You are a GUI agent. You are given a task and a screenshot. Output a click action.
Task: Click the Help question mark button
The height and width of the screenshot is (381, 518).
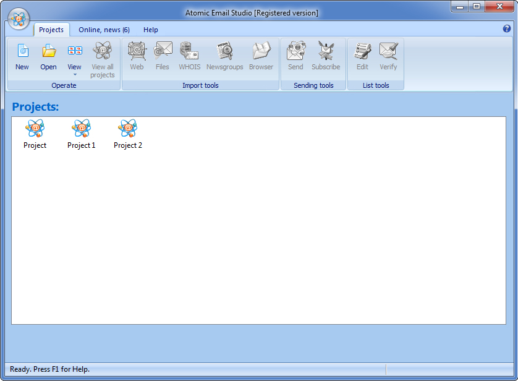506,28
